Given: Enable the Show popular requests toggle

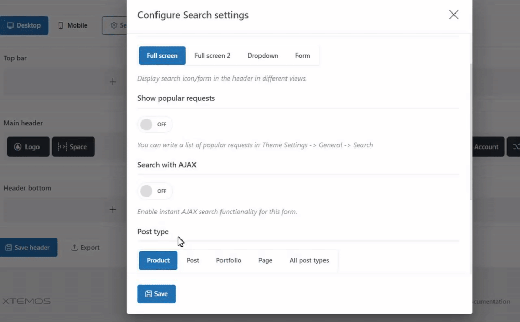Looking at the screenshot, I should (x=154, y=125).
